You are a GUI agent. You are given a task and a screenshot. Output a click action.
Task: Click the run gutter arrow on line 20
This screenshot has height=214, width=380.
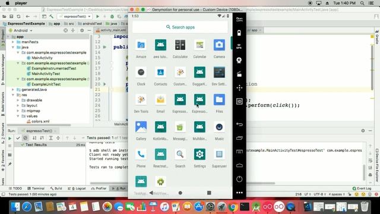(x=104, y=84)
